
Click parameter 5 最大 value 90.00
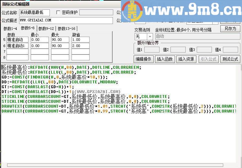[60, 40]
